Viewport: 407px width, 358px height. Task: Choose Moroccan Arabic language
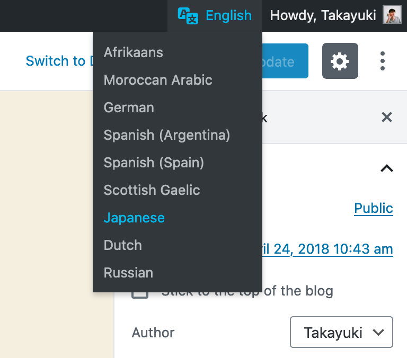coord(158,80)
